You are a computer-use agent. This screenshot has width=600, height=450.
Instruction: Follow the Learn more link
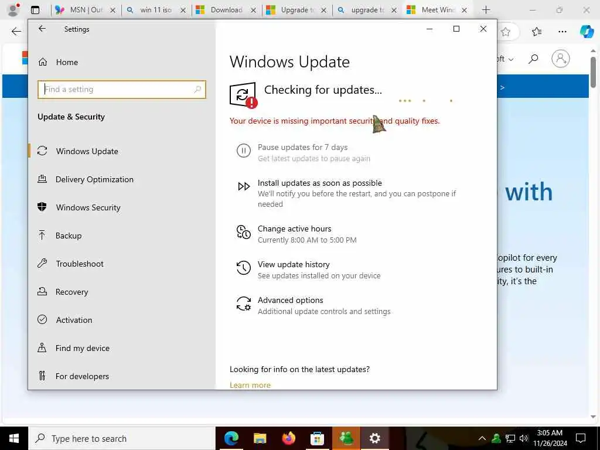[x=250, y=385]
